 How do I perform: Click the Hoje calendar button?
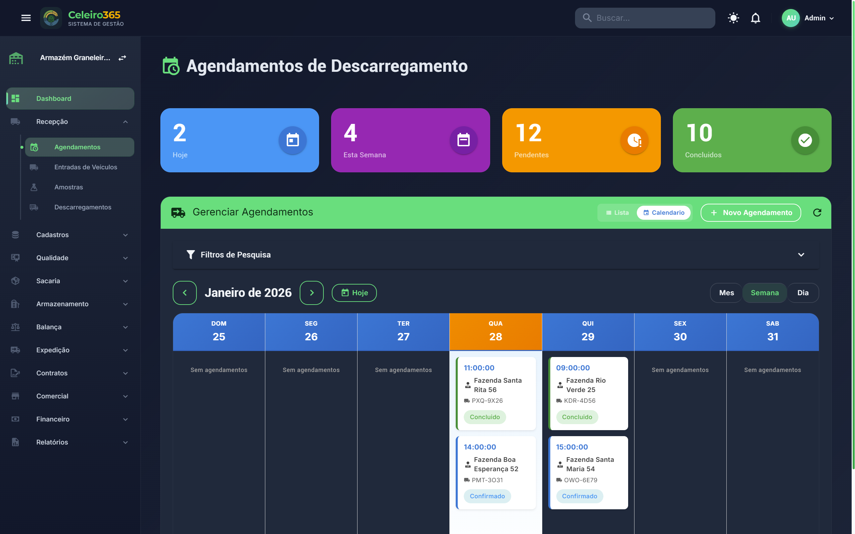click(354, 293)
